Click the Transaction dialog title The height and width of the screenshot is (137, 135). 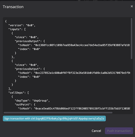click(13, 7)
